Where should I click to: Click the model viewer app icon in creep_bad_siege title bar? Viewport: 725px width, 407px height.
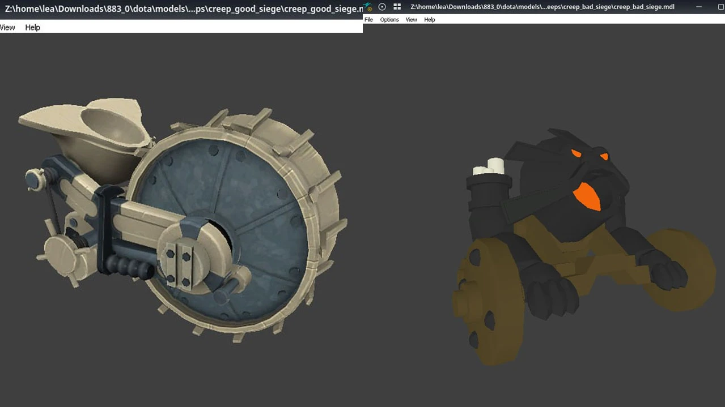(368, 7)
